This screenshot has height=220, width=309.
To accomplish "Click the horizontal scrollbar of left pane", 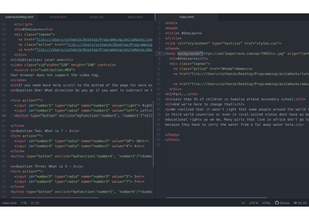I will pos(55,197).
